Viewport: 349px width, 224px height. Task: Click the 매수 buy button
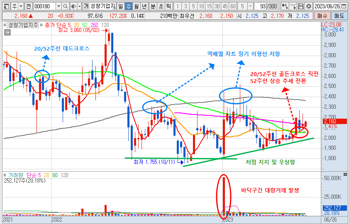(x=322, y=16)
